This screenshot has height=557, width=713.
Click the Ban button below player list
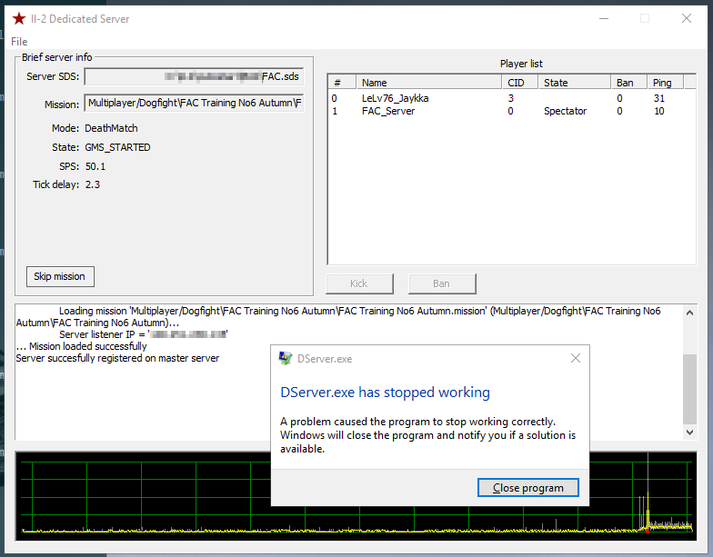pos(442,283)
